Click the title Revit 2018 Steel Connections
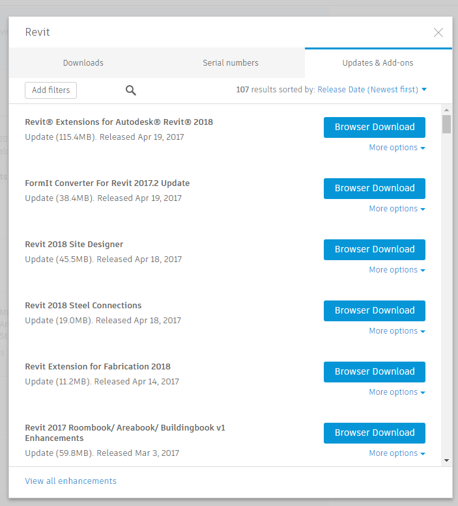The height and width of the screenshot is (506, 458). coord(83,305)
